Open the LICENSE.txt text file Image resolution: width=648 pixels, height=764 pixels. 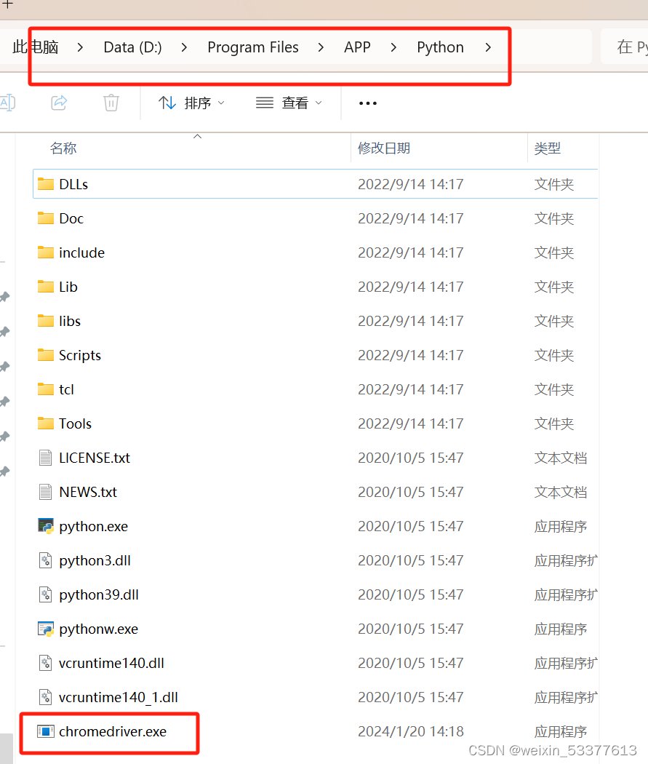point(95,458)
